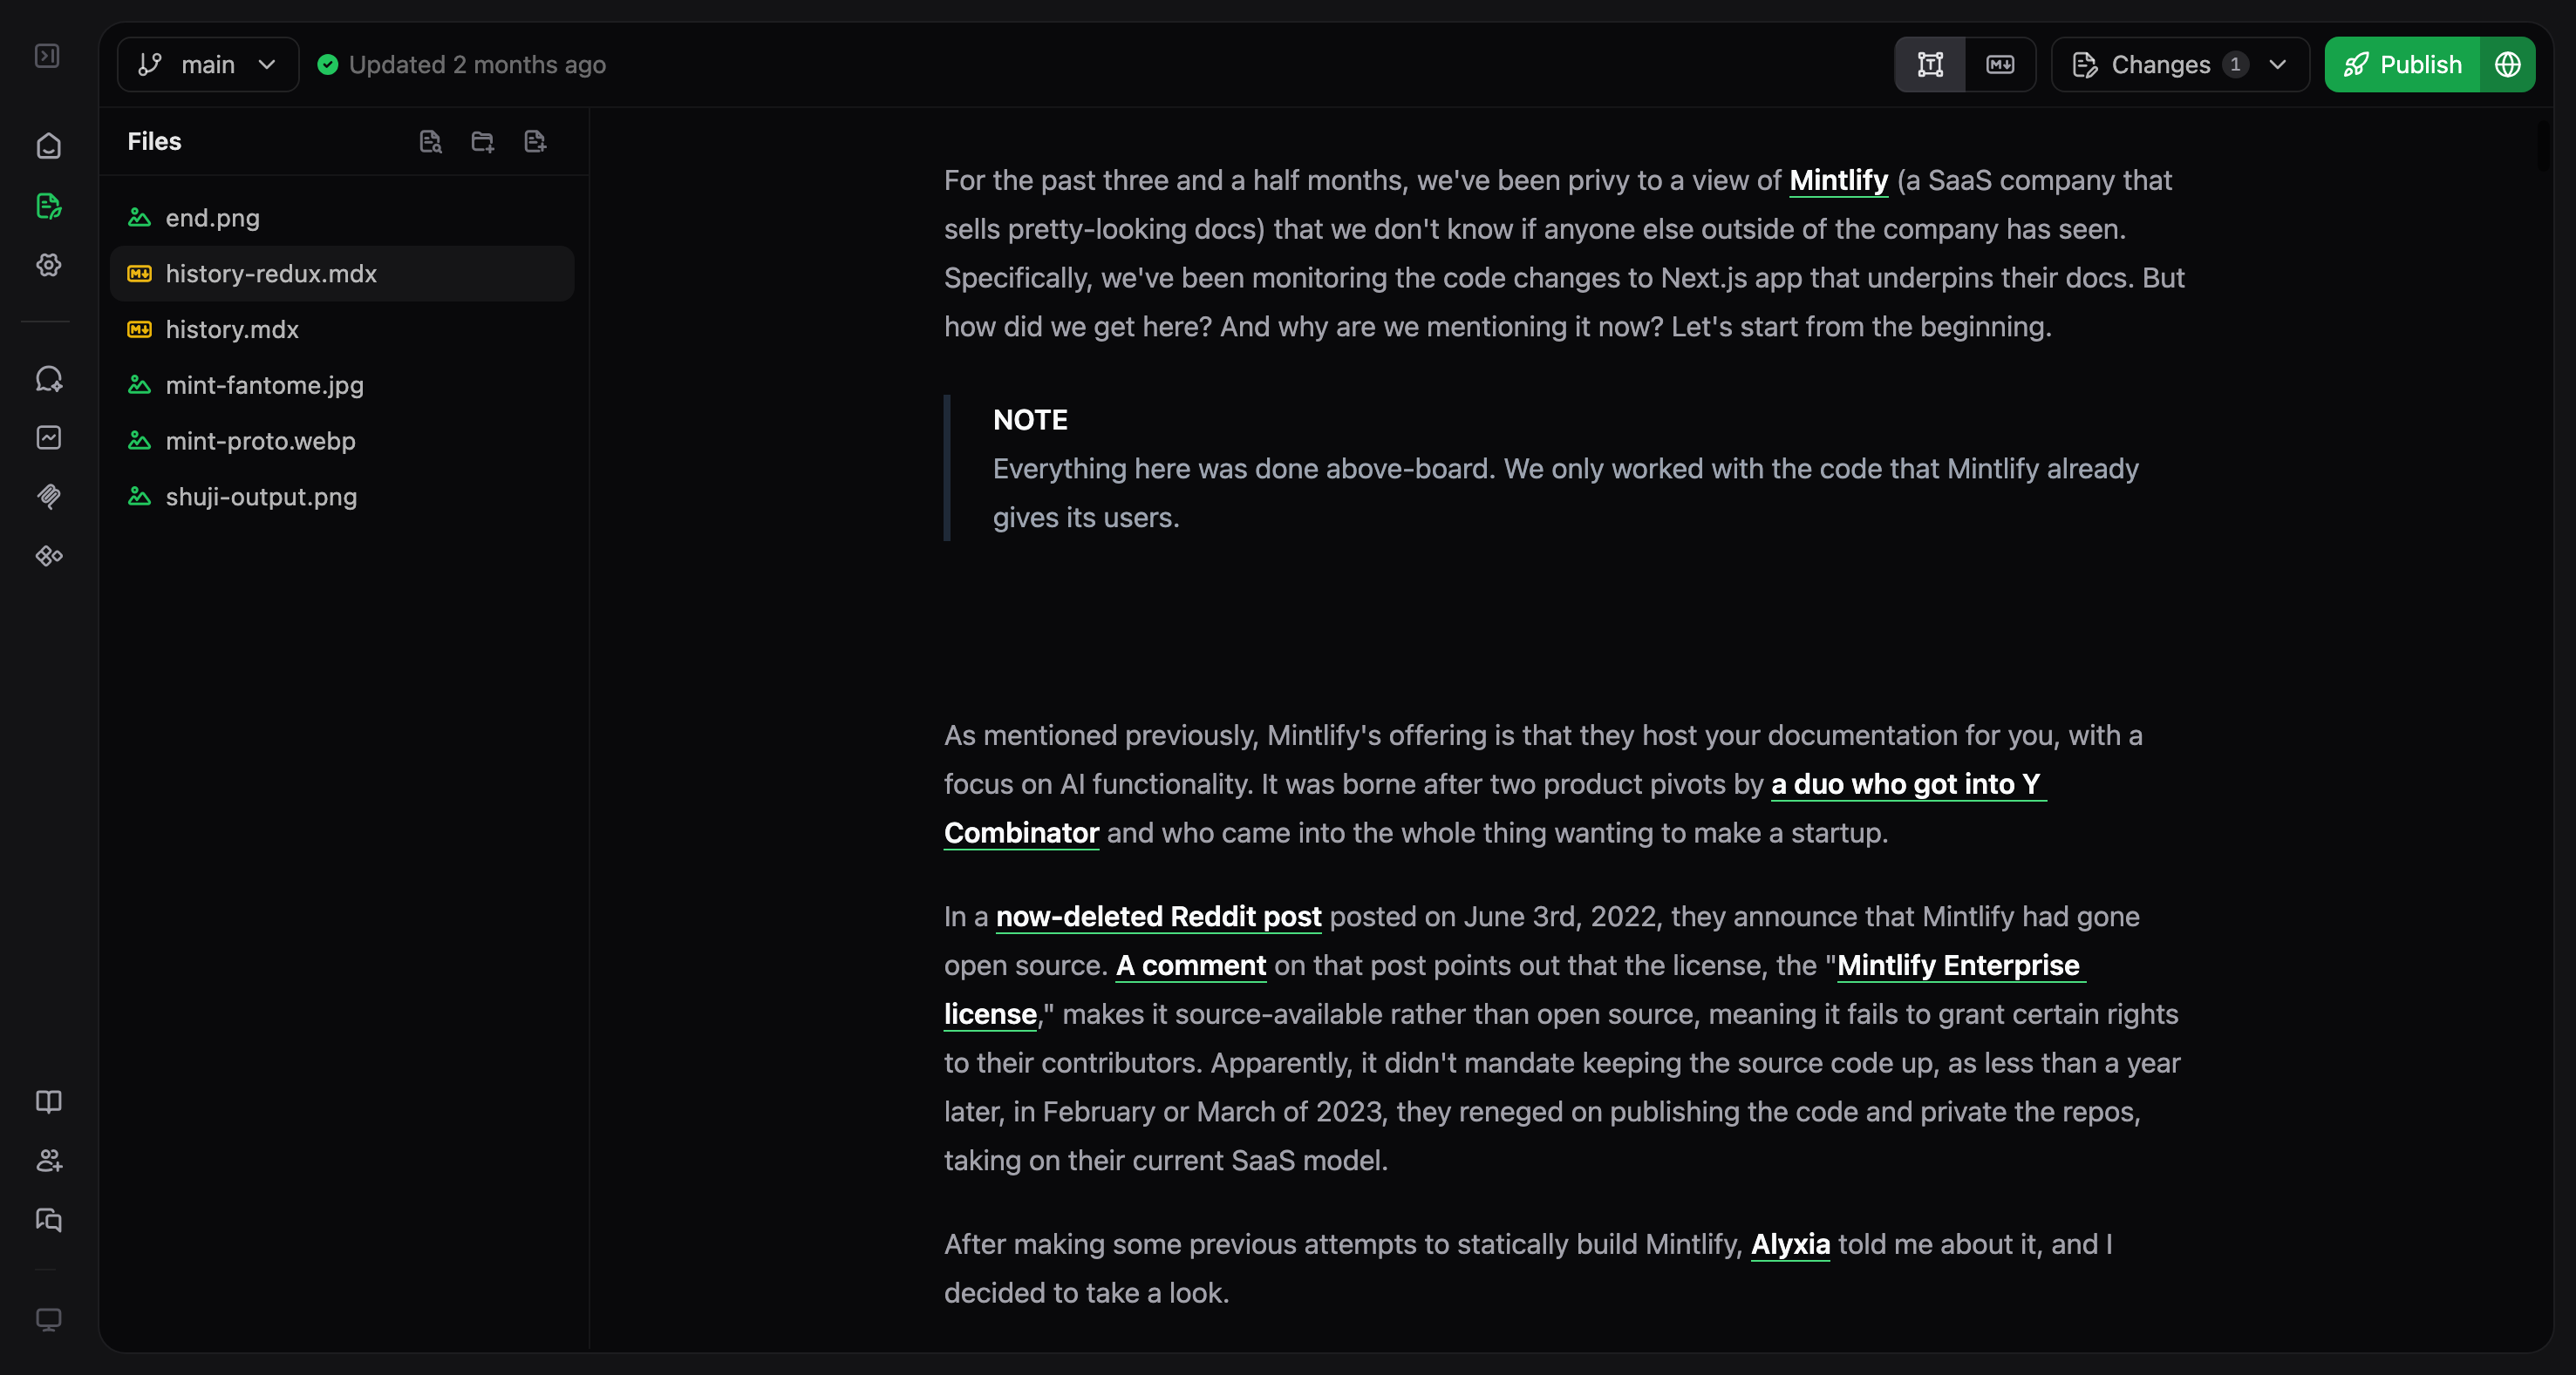Open the Publish options globe dropdown
This screenshot has height=1375, width=2576.
(x=2508, y=64)
